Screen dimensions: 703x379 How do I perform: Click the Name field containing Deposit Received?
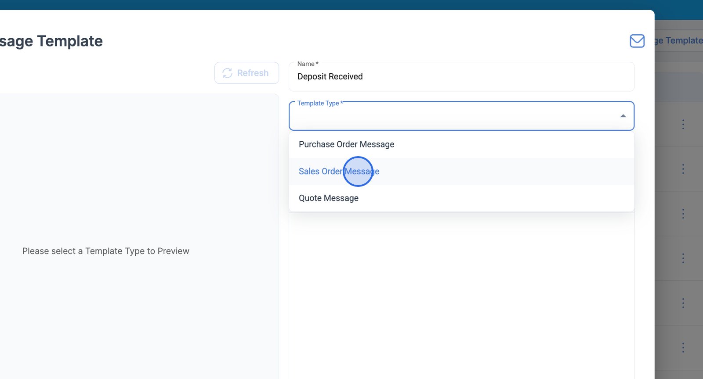[461, 77]
